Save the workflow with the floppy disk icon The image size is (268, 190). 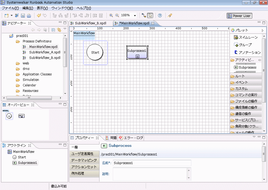coord(23,15)
